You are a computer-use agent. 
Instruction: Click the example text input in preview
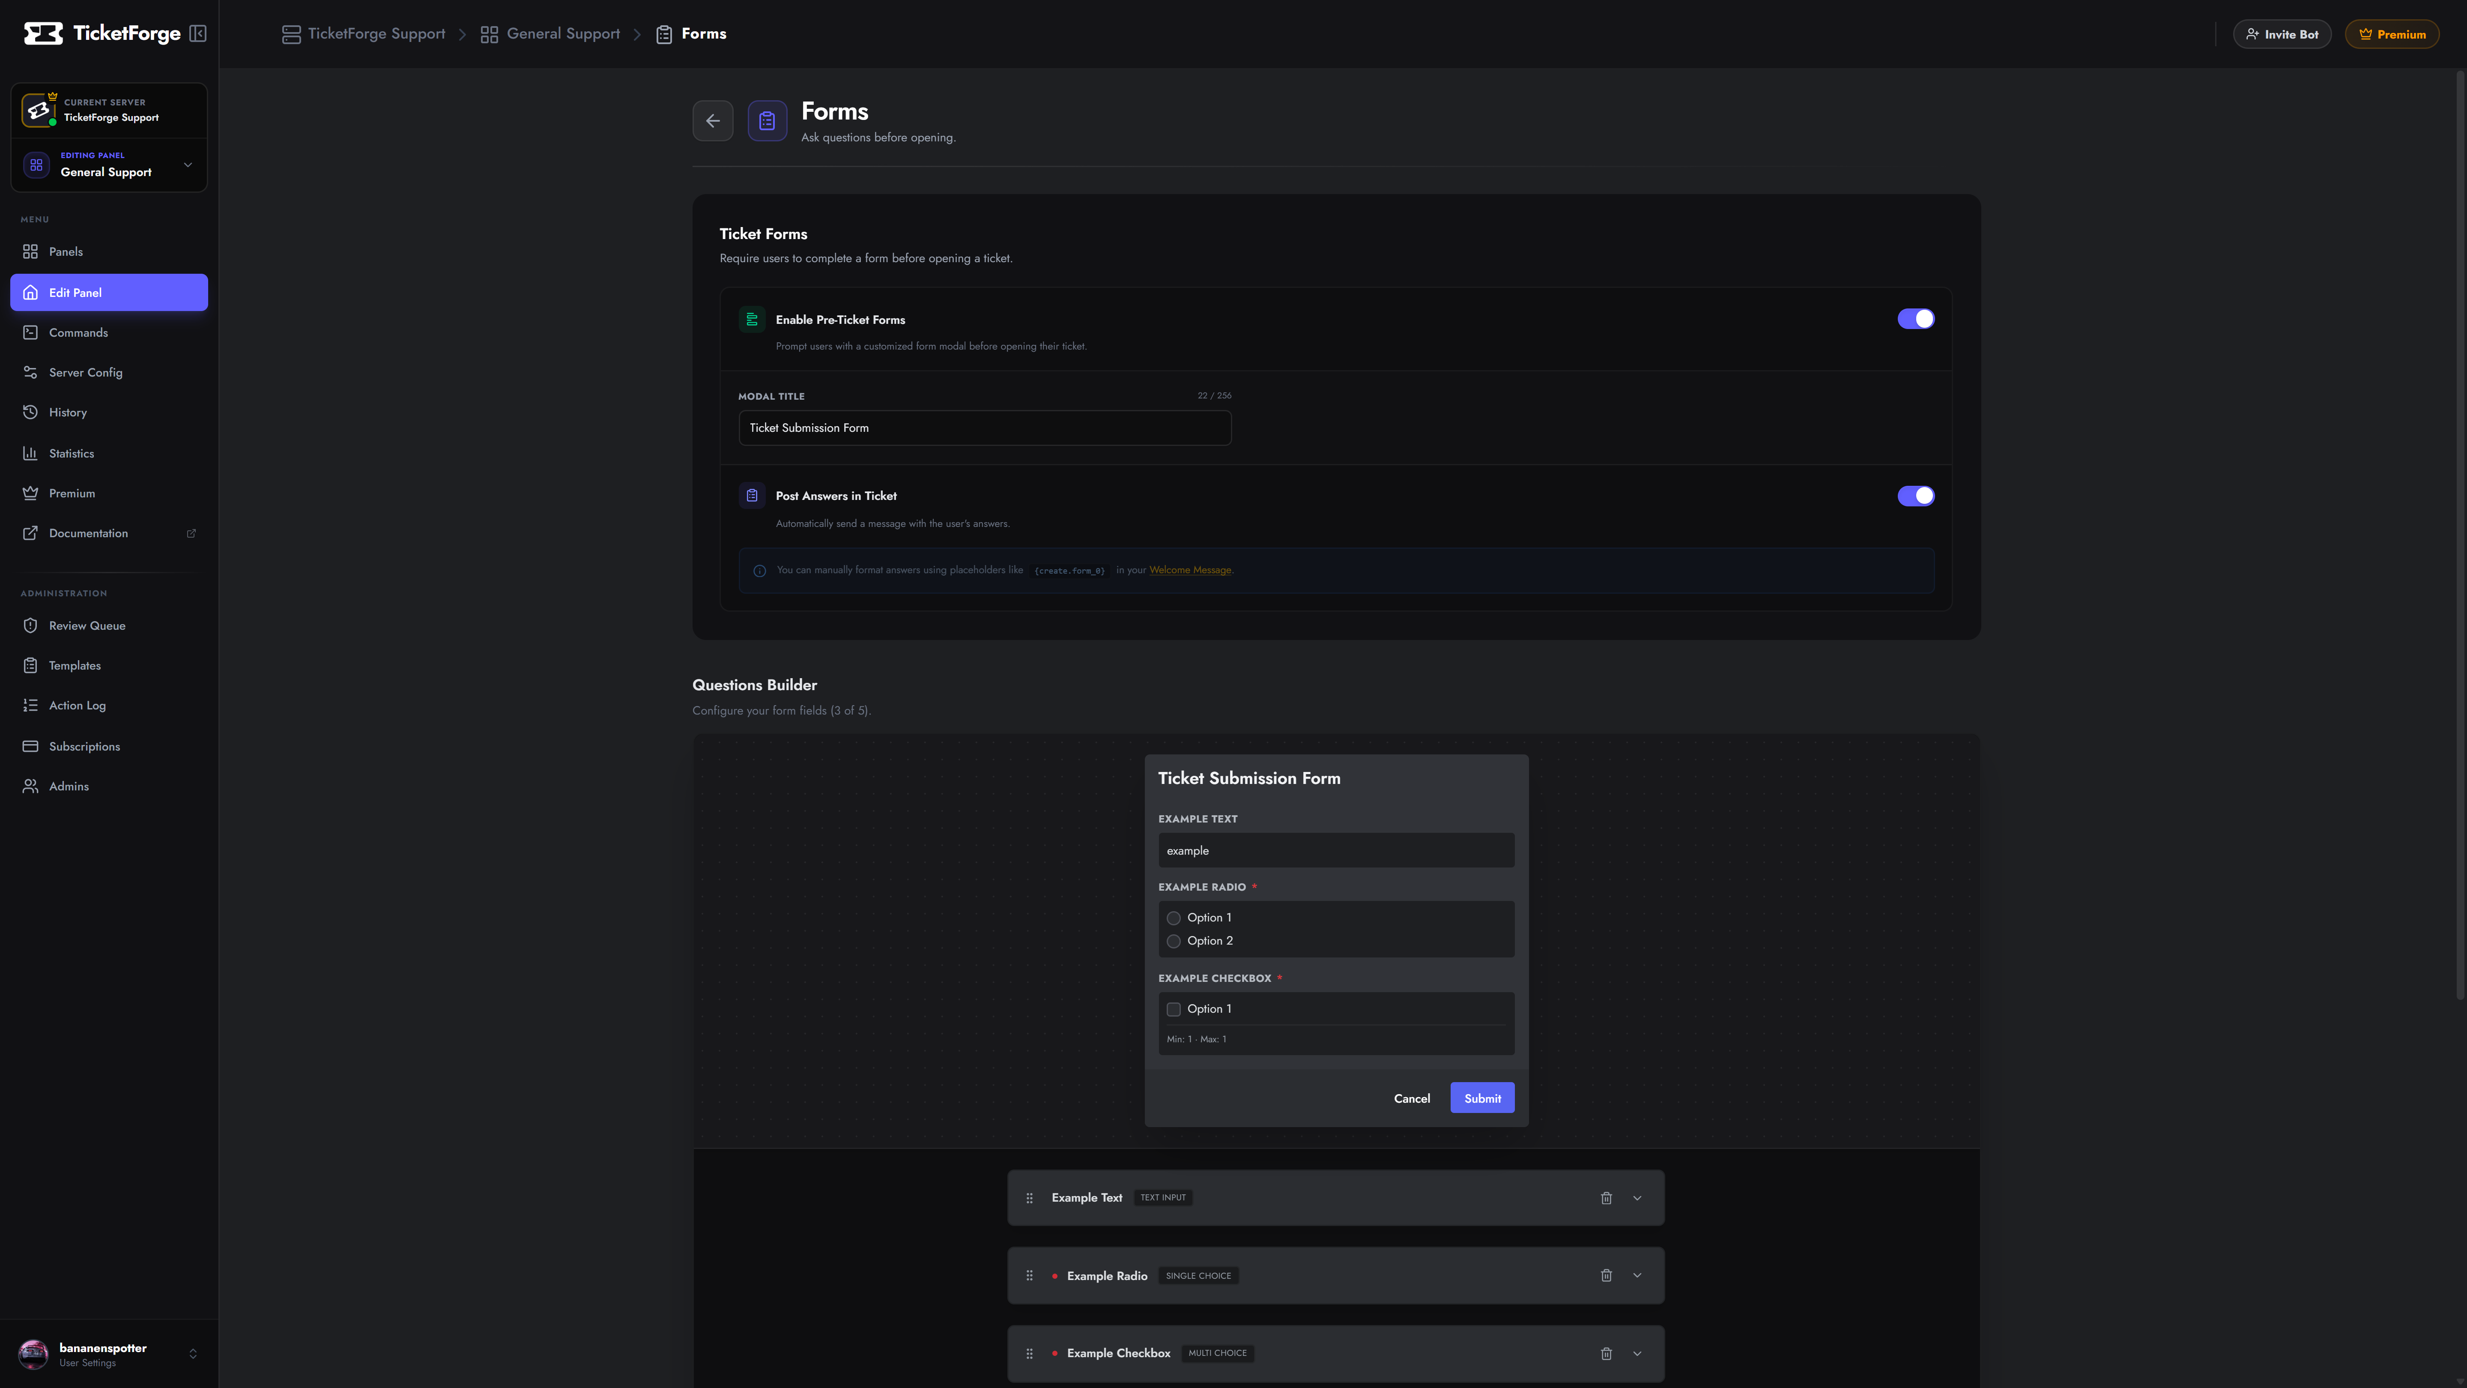[1336, 851]
